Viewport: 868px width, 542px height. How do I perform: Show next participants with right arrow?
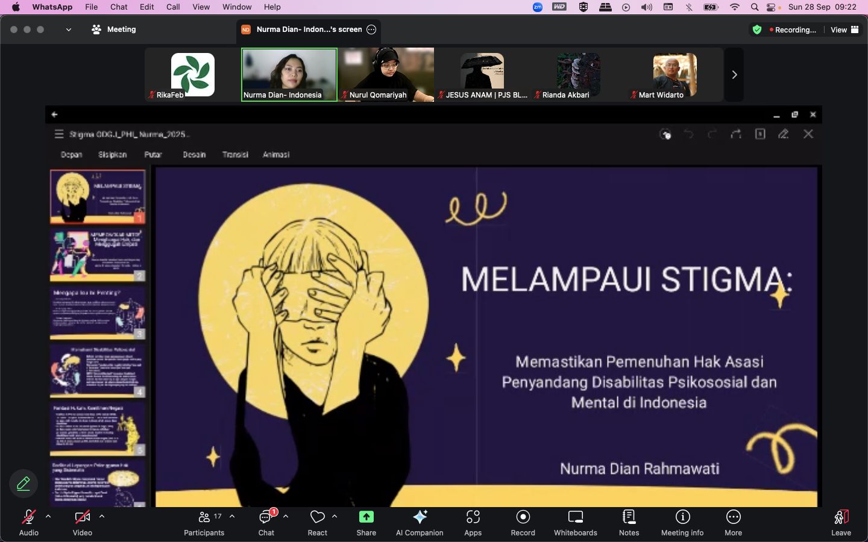[734, 75]
